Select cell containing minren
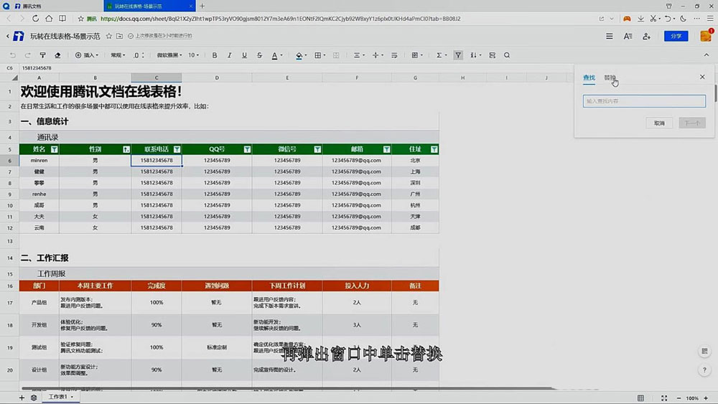 pos(39,161)
